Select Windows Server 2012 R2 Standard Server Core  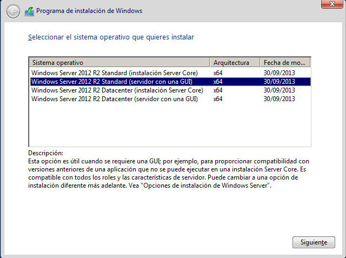(x=170, y=73)
